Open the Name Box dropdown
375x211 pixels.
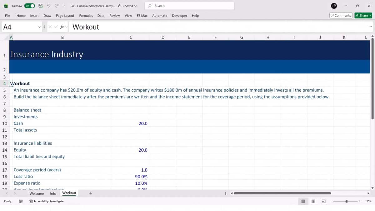click(39, 27)
